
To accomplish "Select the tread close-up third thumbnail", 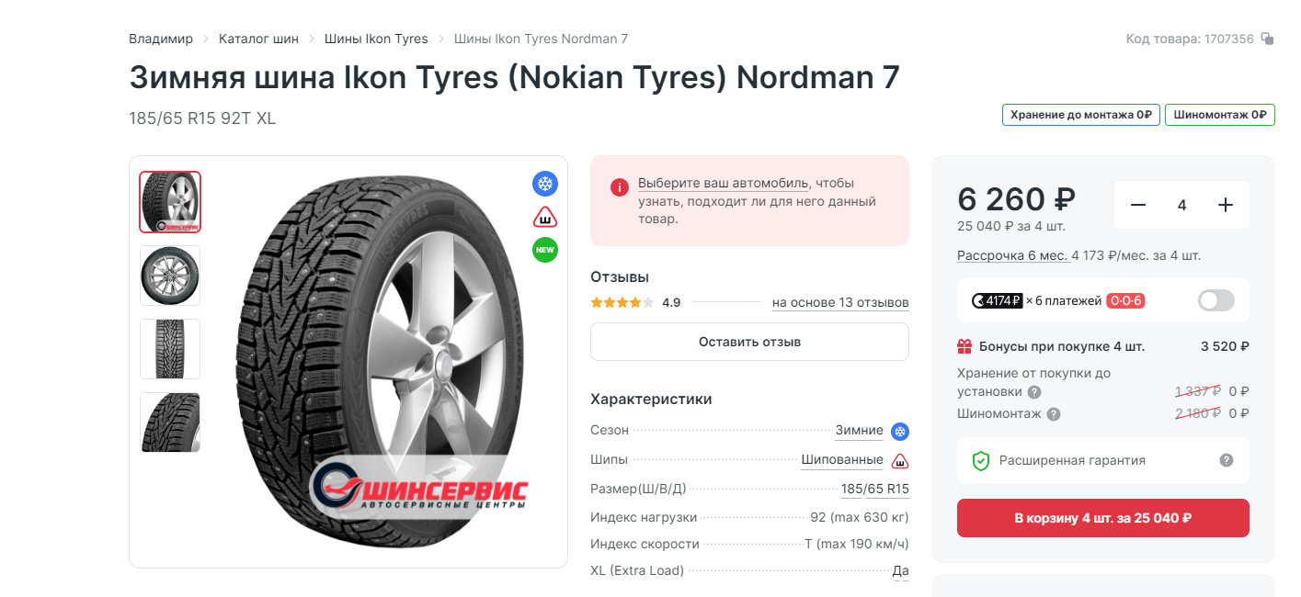I will (x=170, y=349).
